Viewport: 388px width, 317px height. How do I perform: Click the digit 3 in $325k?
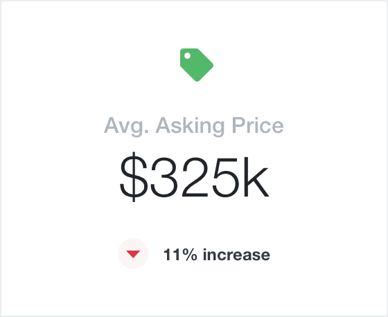click(x=164, y=177)
